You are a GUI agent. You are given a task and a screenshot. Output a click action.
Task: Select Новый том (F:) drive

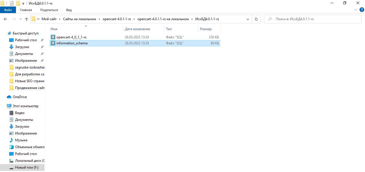click(27, 167)
